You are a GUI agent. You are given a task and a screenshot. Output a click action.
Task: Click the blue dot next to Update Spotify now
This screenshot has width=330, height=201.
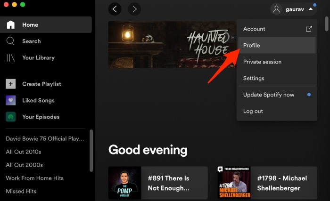[309, 95]
